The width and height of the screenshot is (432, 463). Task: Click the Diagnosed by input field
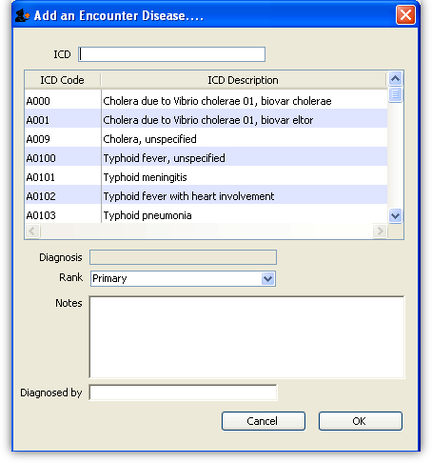(x=183, y=393)
